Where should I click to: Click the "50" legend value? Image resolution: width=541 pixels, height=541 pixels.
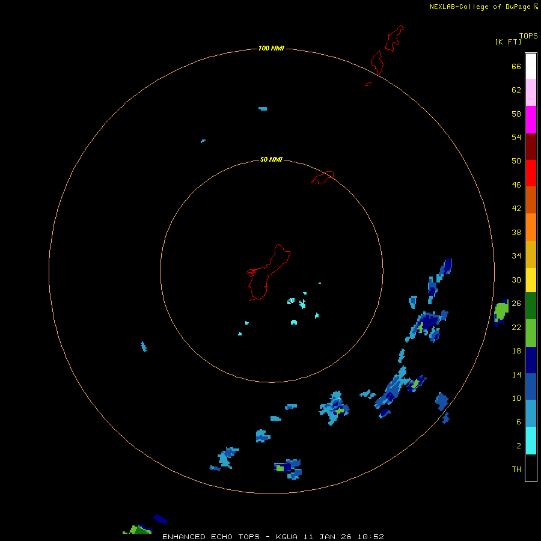[x=516, y=160]
